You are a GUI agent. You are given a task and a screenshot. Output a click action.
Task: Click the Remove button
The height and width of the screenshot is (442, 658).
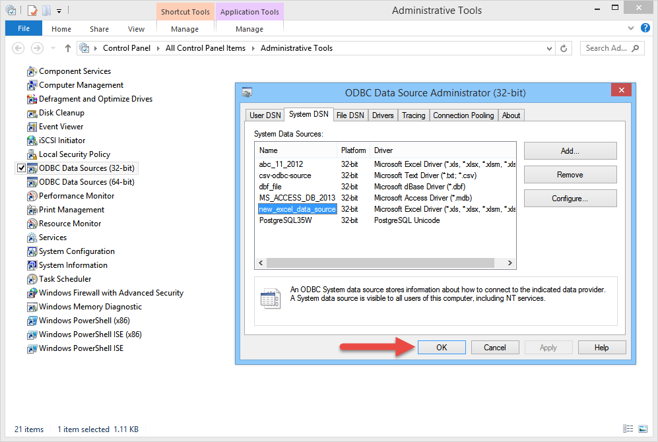(570, 175)
